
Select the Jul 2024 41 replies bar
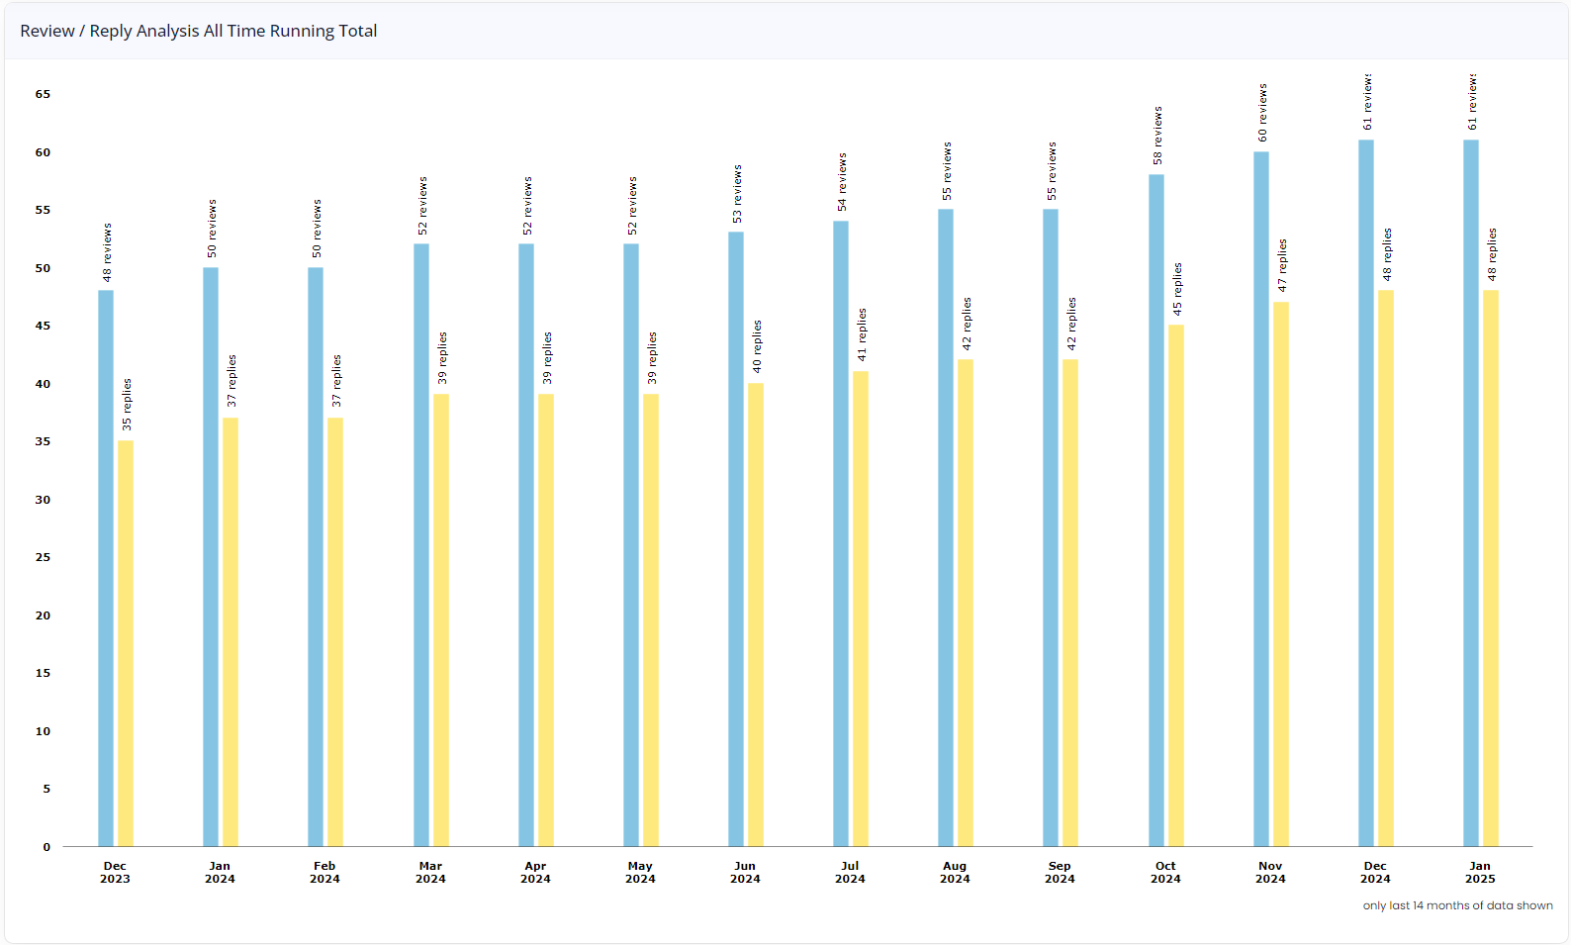(x=861, y=609)
